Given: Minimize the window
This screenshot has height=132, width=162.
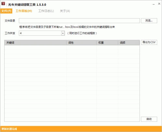Looking at the screenshot, I should 154,4.
